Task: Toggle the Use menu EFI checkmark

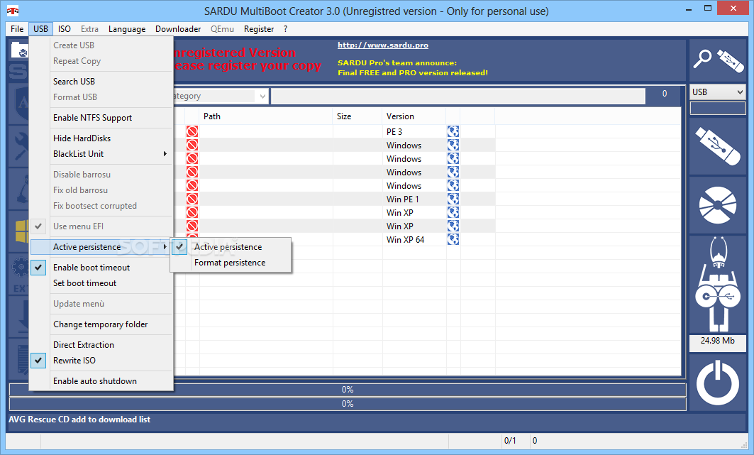Action: click(x=38, y=226)
